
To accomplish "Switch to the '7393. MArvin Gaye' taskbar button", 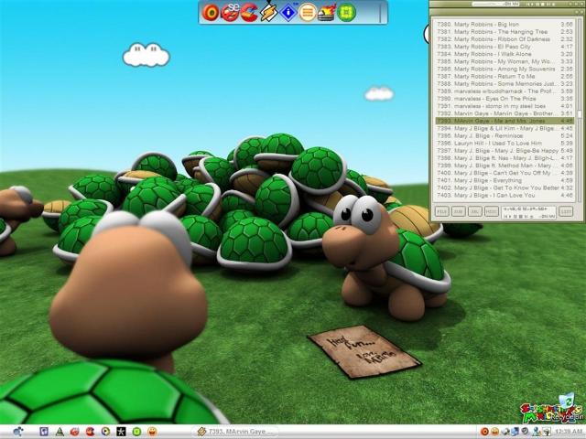I will pos(235,432).
